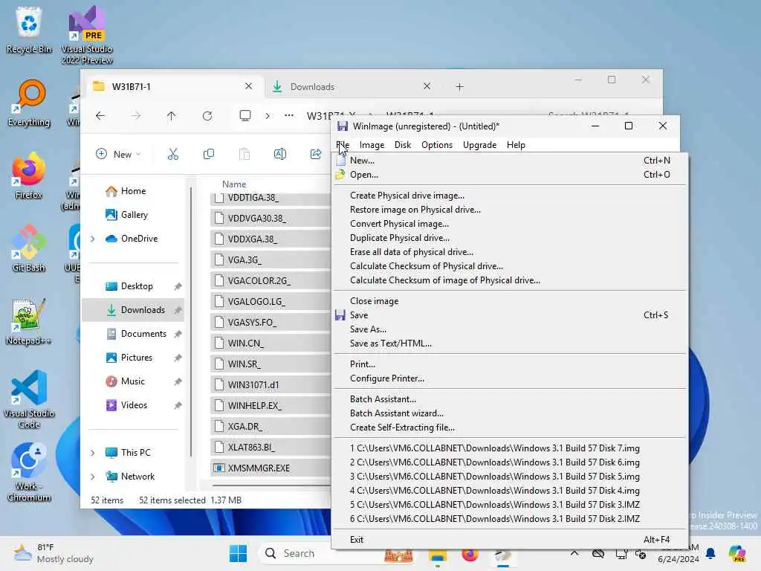Select Create Self-Extracting file...
Image resolution: width=761 pixels, height=571 pixels.
510,428
